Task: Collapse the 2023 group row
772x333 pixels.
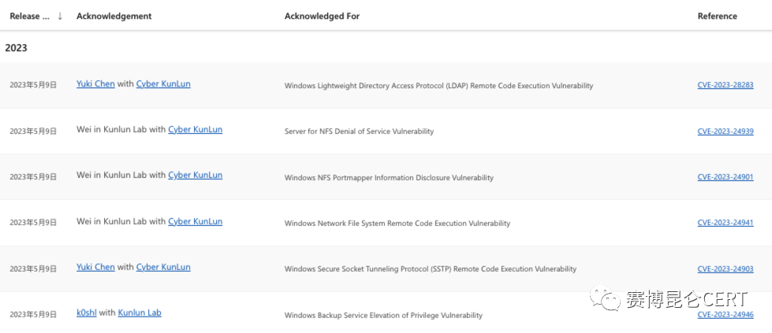Action: (x=17, y=48)
